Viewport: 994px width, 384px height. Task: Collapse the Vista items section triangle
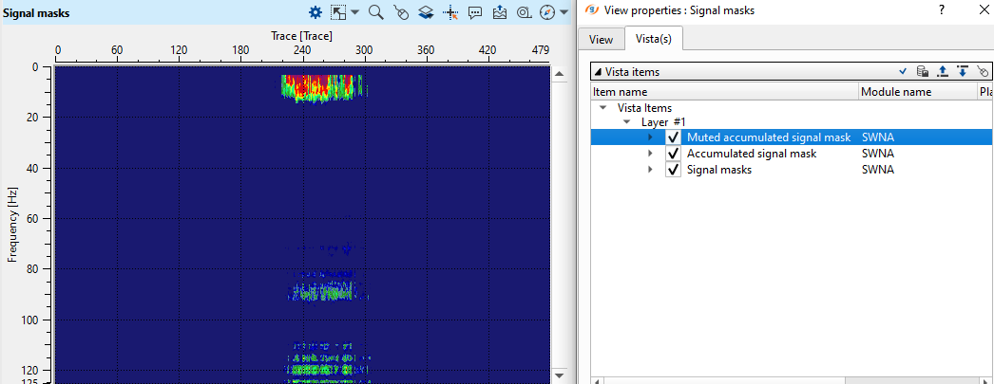click(598, 71)
